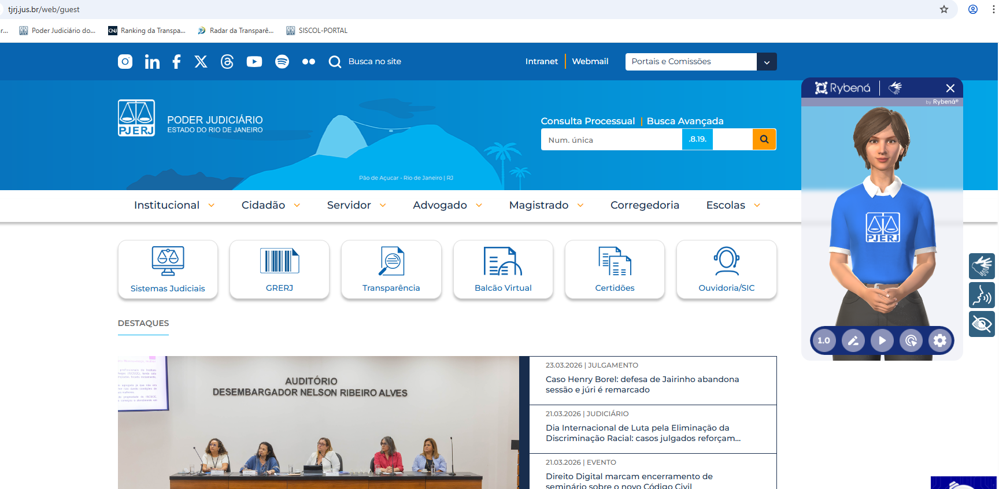Adjust the Rybená 1.0 speed control
Viewport: 999px width, 489px height.
[824, 340]
